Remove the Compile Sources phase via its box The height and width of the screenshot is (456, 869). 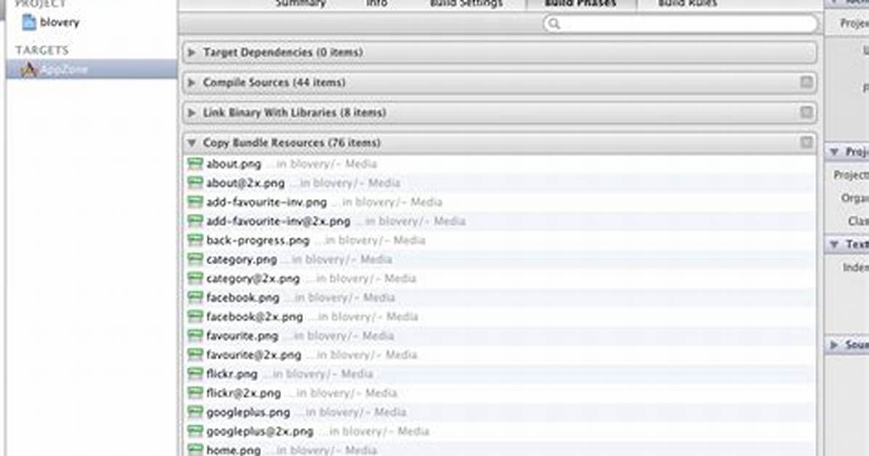point(807,83)
